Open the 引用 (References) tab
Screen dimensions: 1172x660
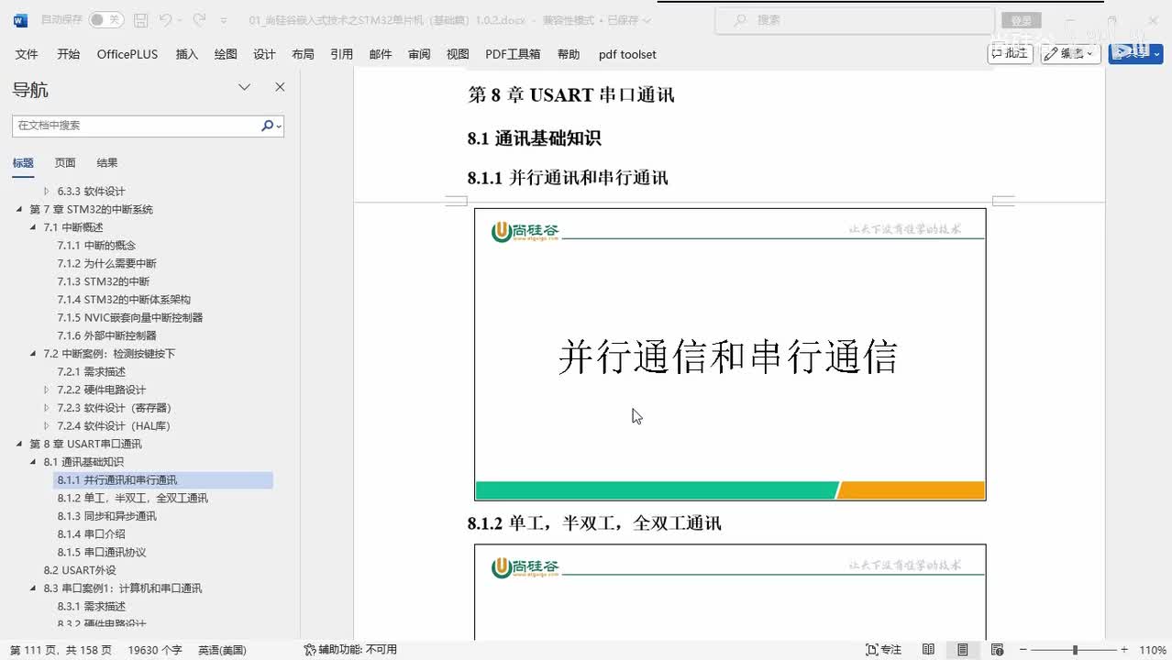tap(341, 54)
